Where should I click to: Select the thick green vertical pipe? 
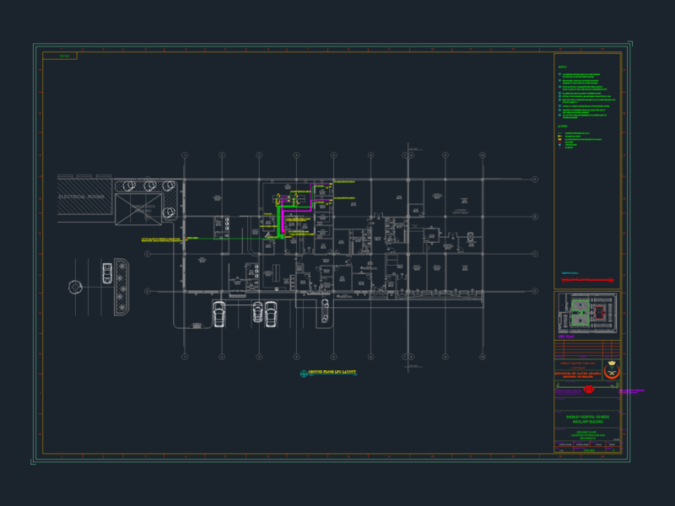[x=279, y=221]
